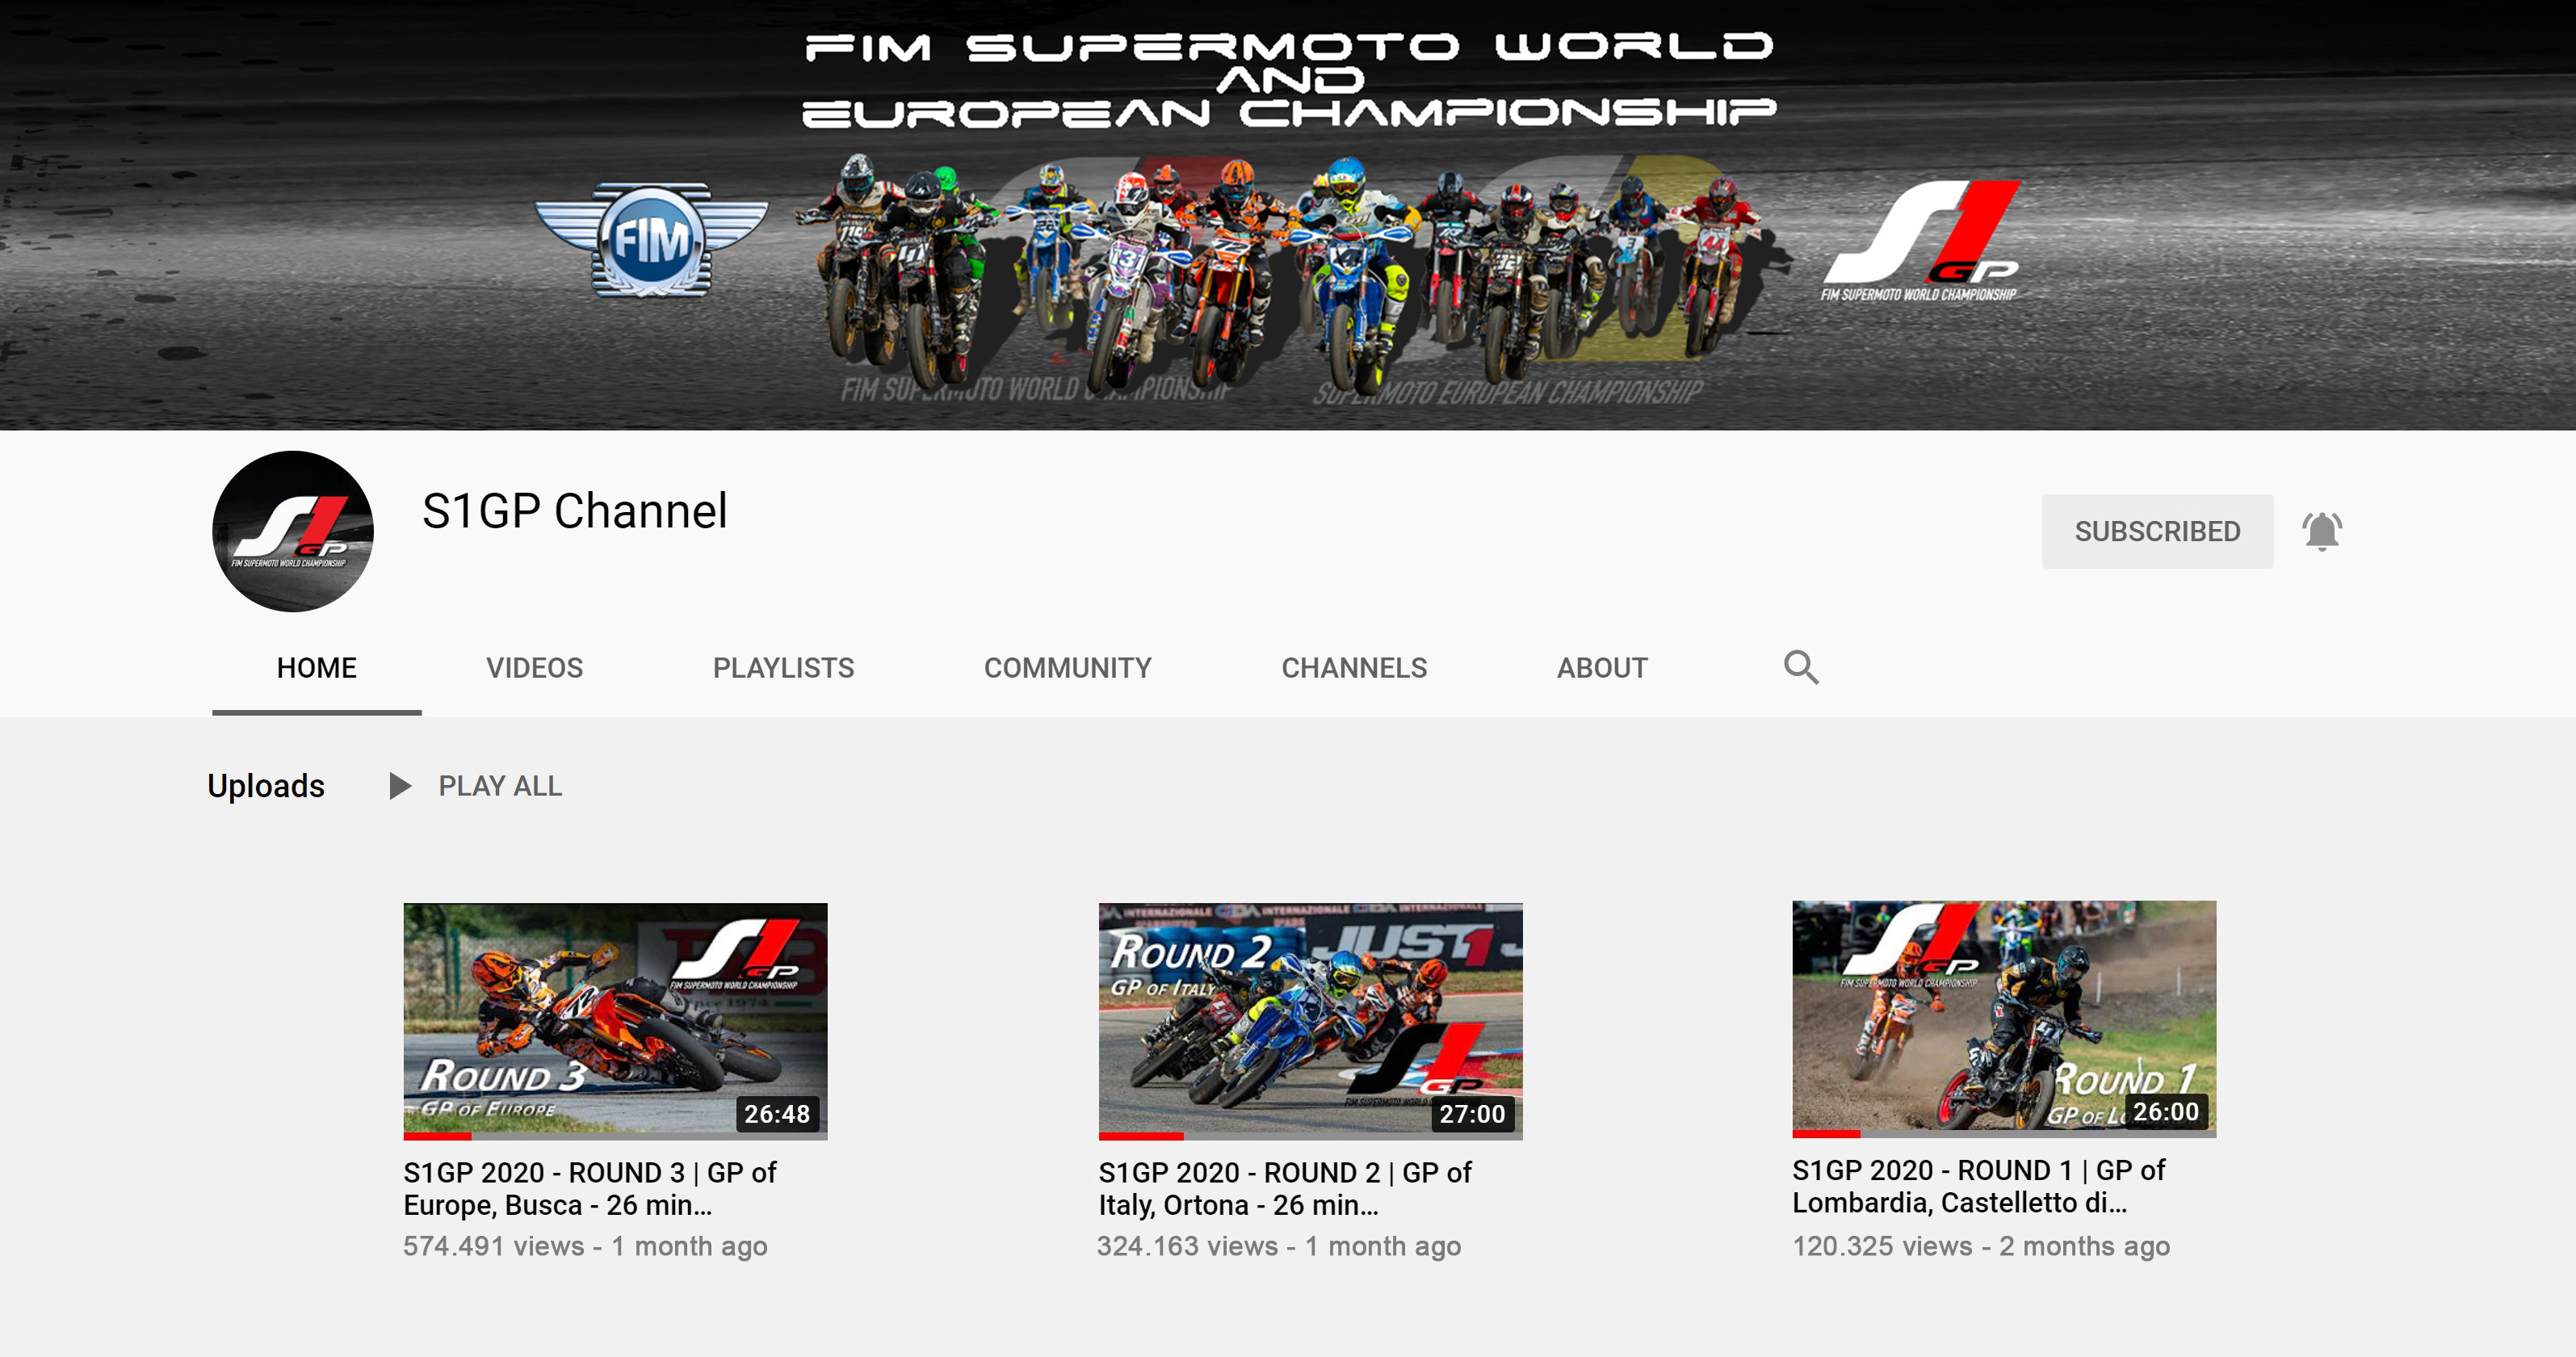Click the S1GP logo in the banner

coord(1921,242)
